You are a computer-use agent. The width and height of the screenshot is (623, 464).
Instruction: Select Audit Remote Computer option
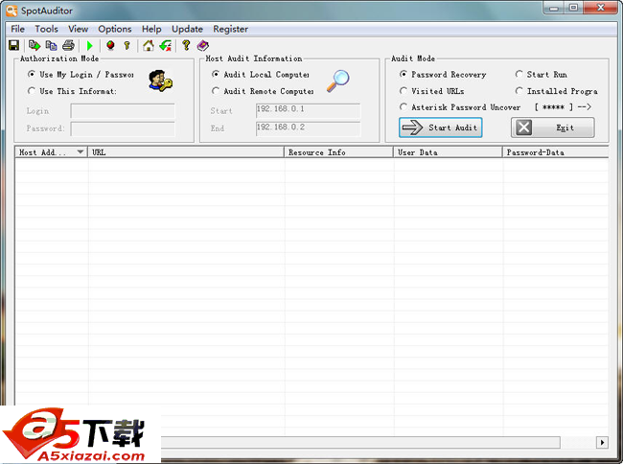[x=216, y=91]
